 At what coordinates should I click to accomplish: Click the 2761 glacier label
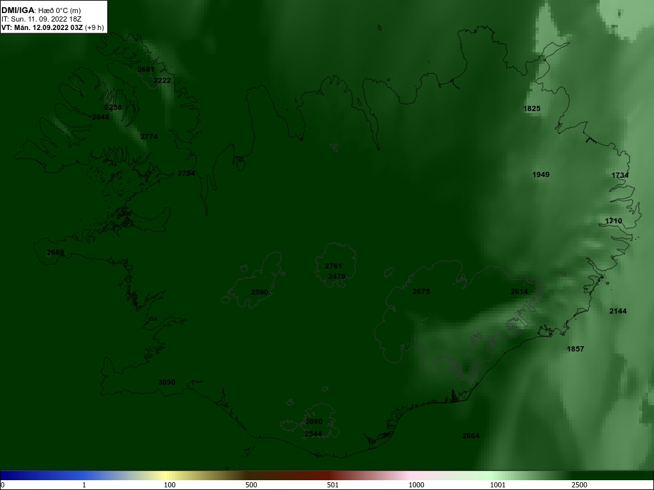click(334, 267)
